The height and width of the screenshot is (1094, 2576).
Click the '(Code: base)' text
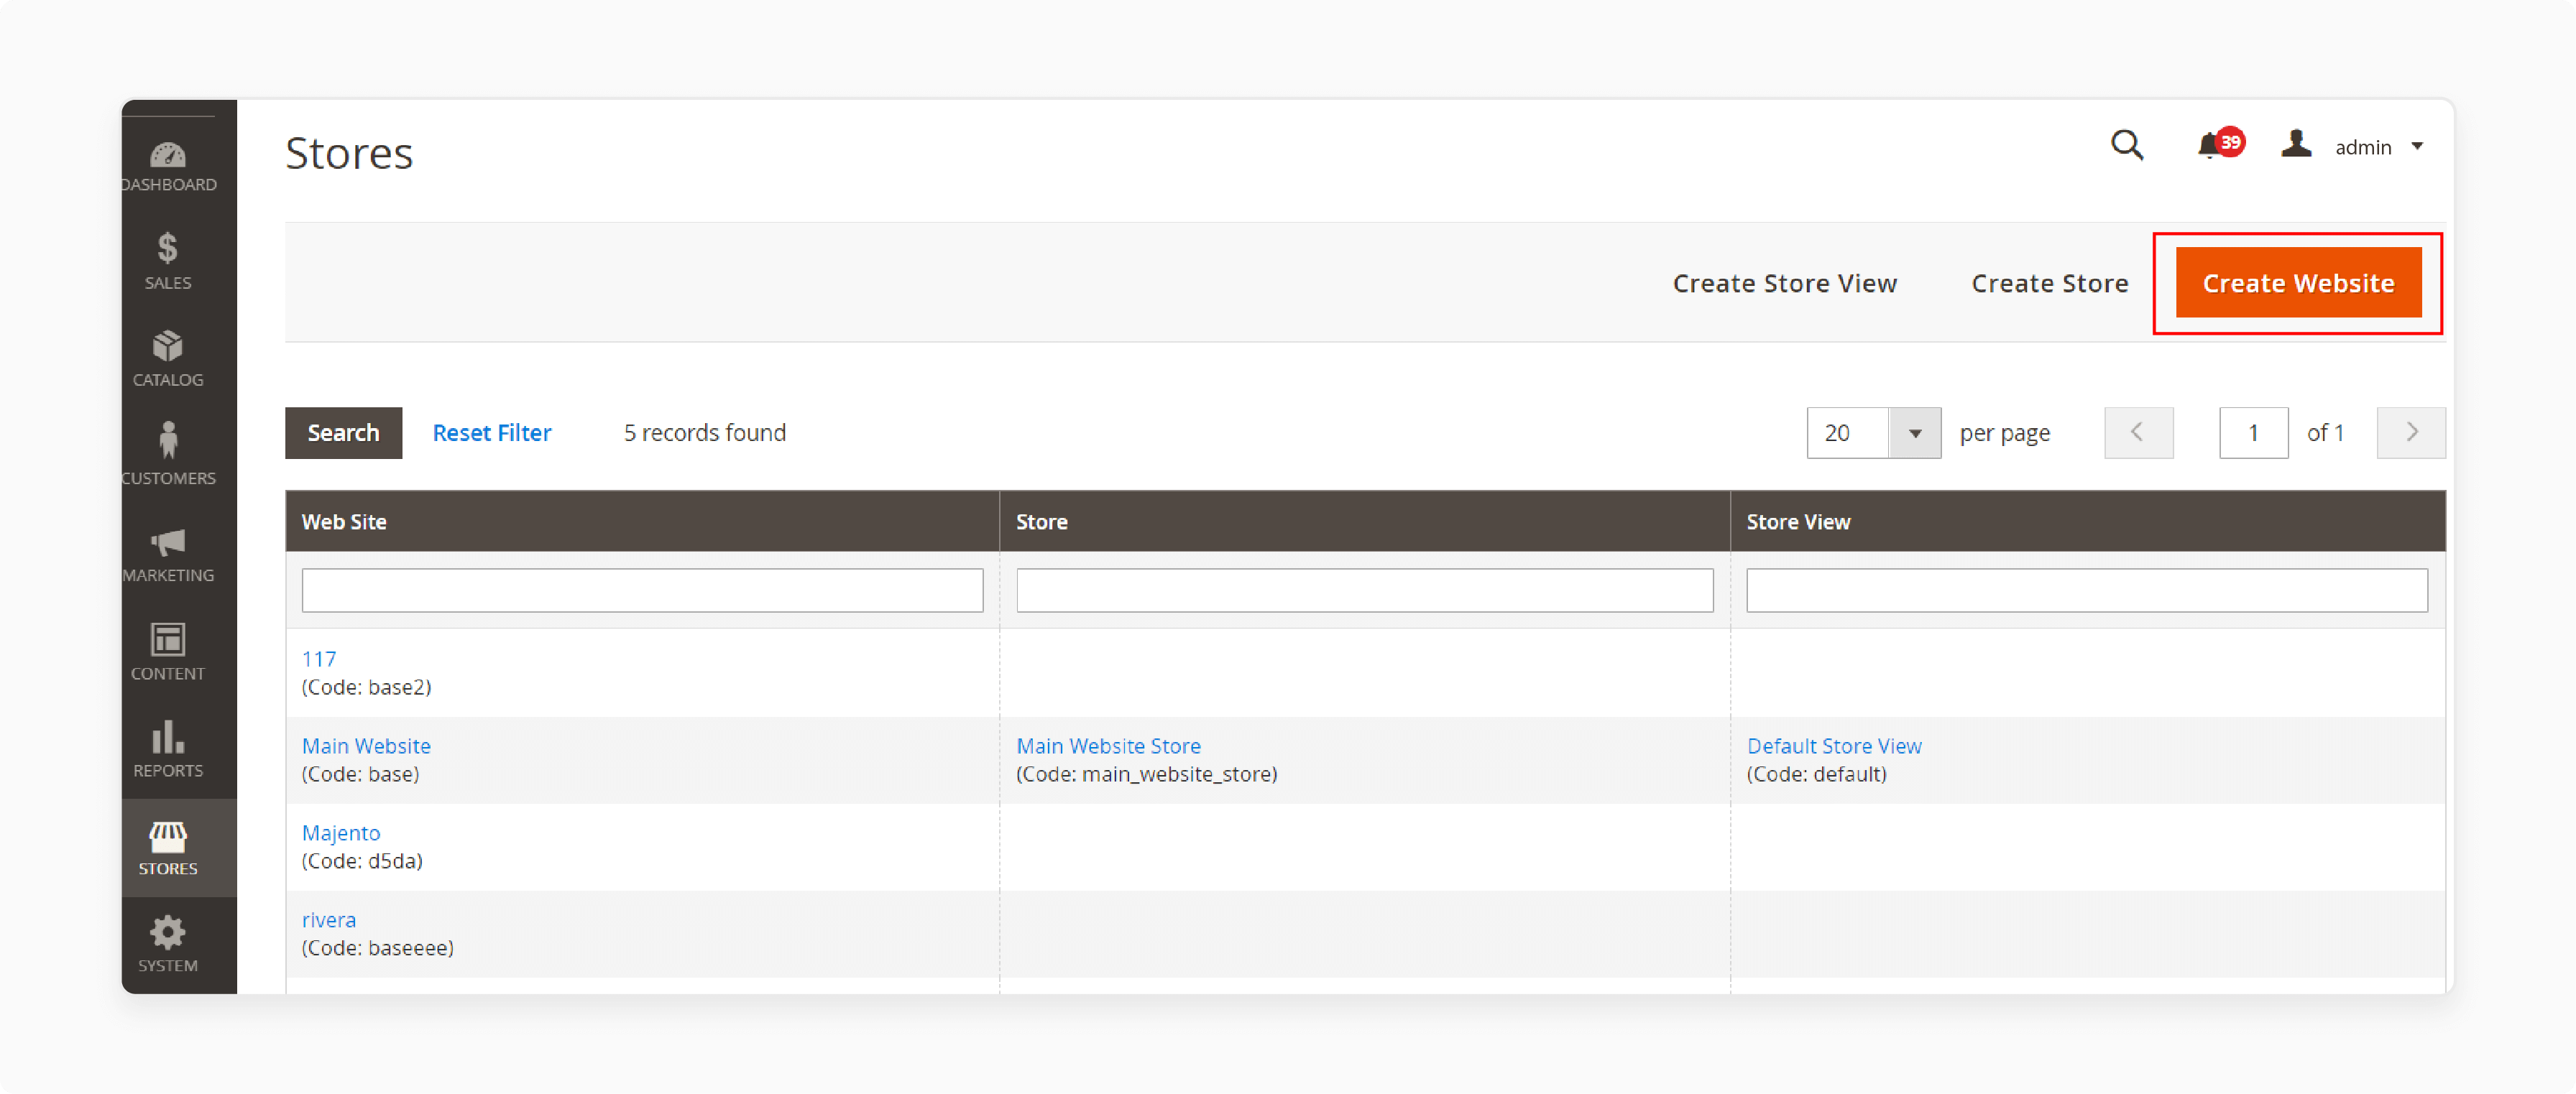point(360,774)
